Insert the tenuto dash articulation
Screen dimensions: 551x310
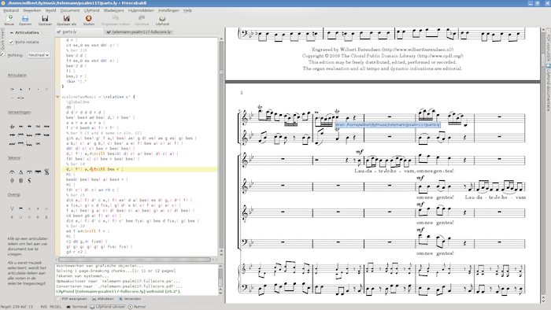(12, 98)
